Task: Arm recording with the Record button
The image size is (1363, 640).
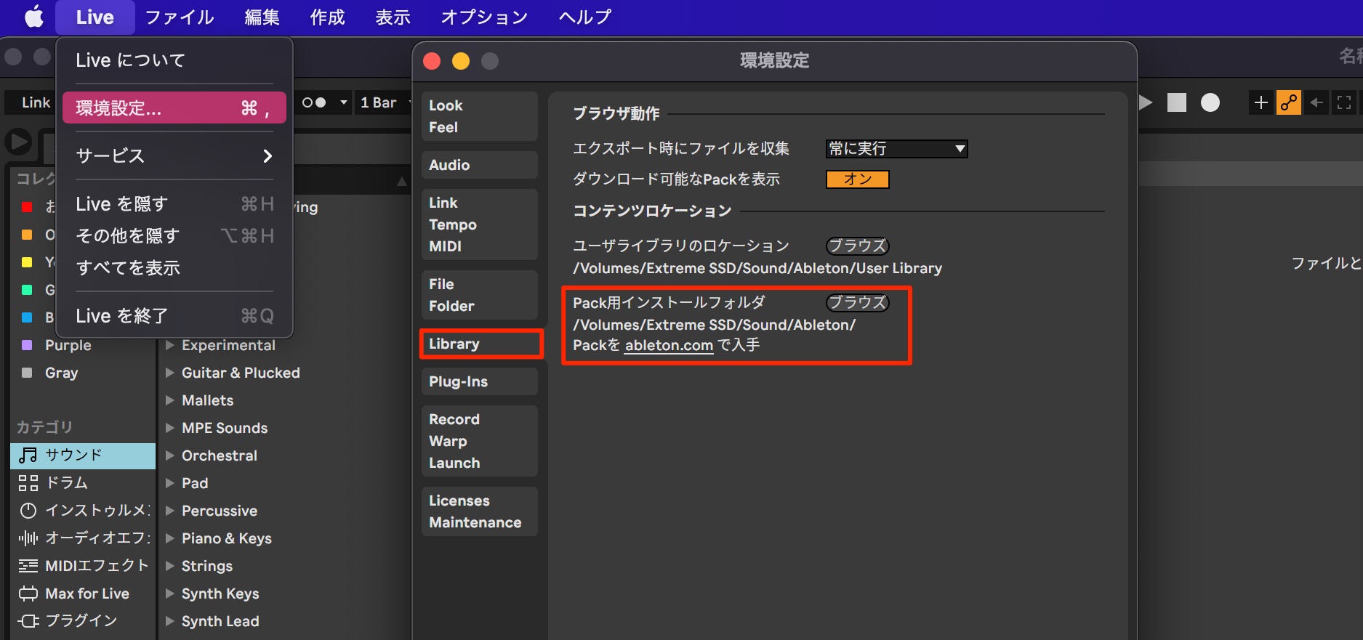Action: pos(1210,102)
